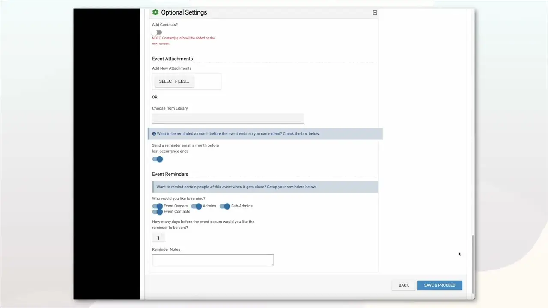Click the red contacts NOTE text
Screen dimensions: 548x308
click(x=183, y=41)
